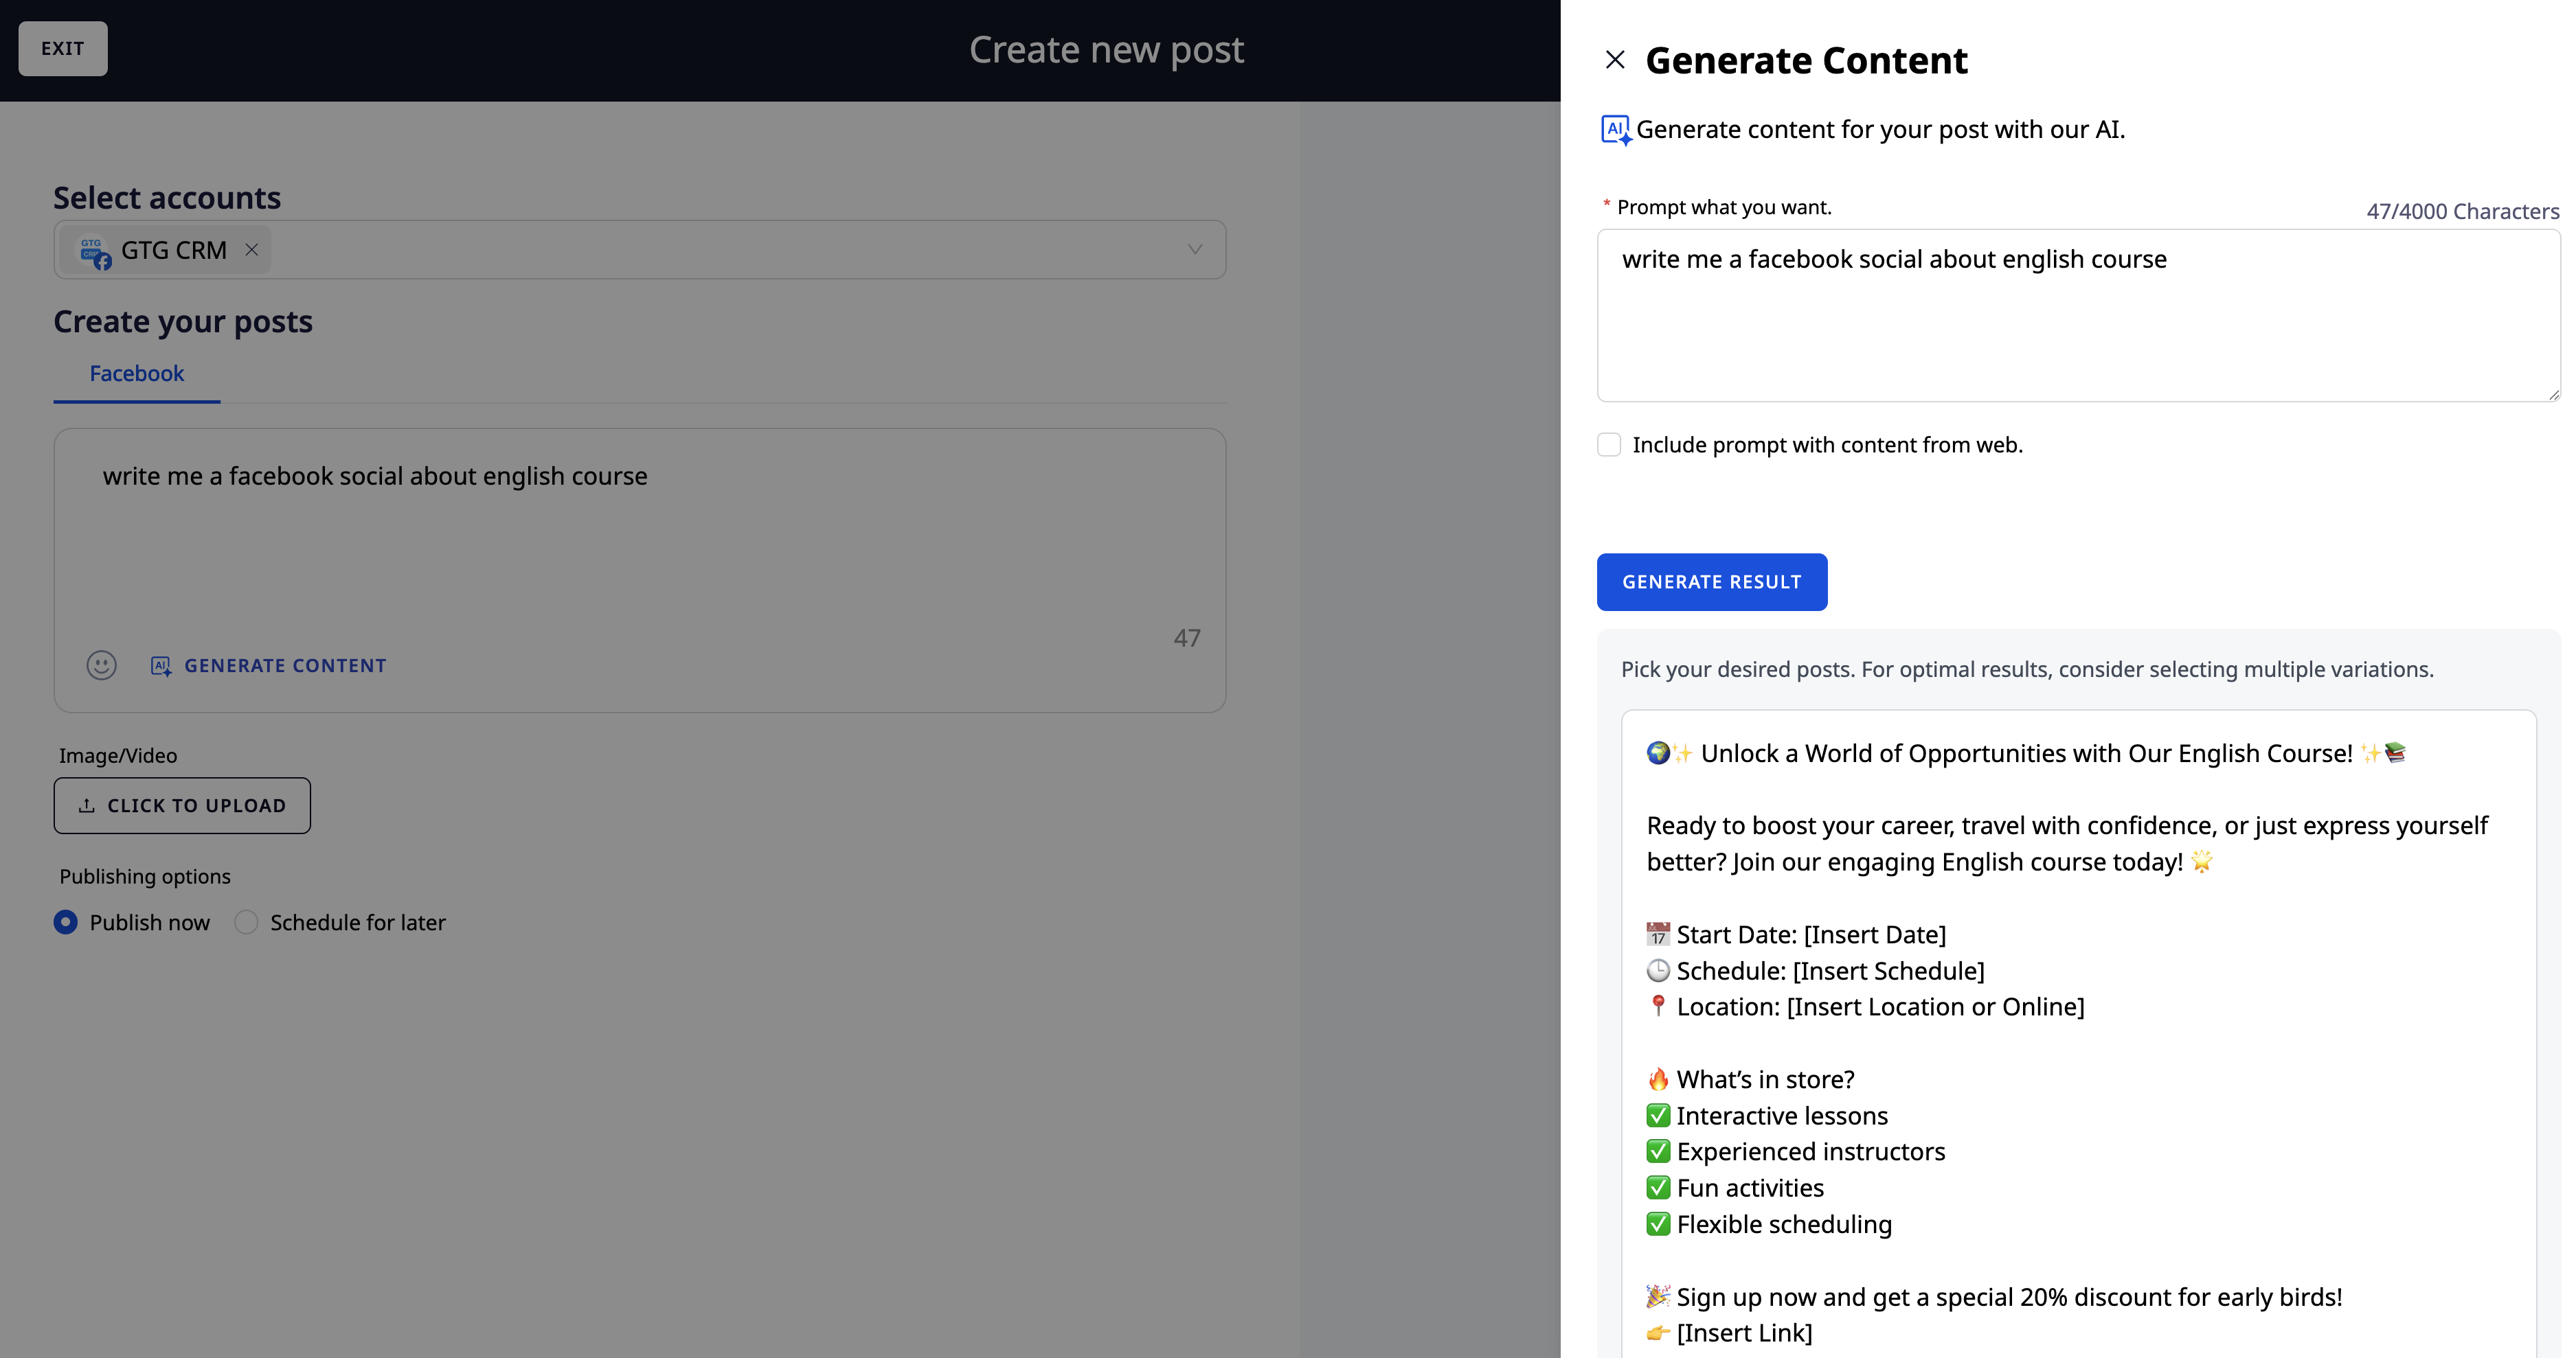
Task: Click the AI sparkle icon beside description
Action: click(x=1615, y=130)
